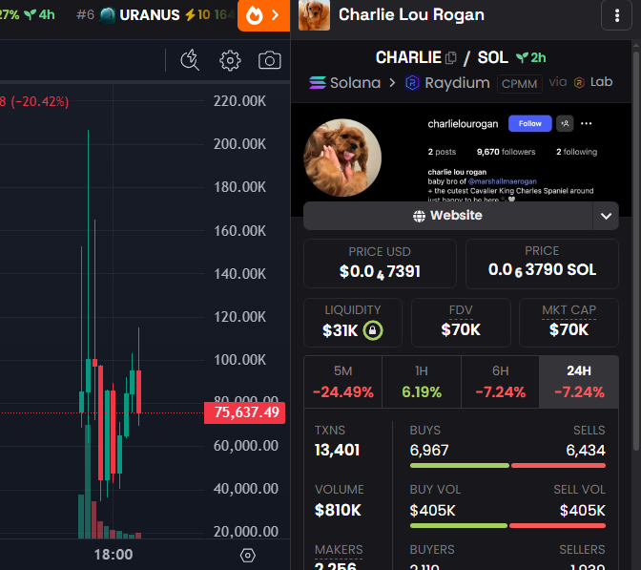The image size is (641, 570).
Task: Click the liquidity lock icon
Action: click(373, 330)
